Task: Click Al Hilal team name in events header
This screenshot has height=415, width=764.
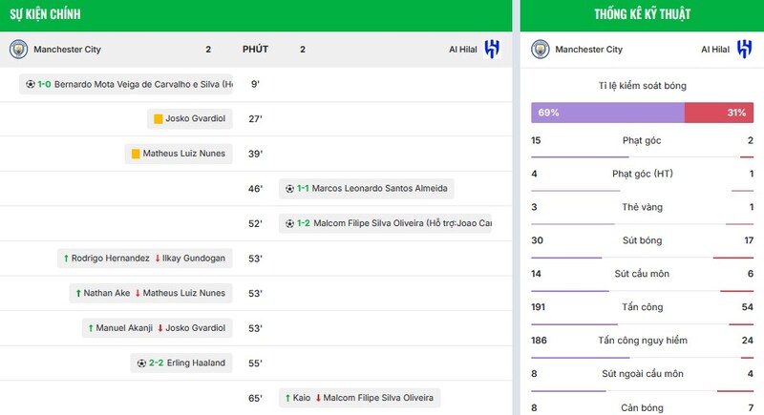Action: pos(463,50)
